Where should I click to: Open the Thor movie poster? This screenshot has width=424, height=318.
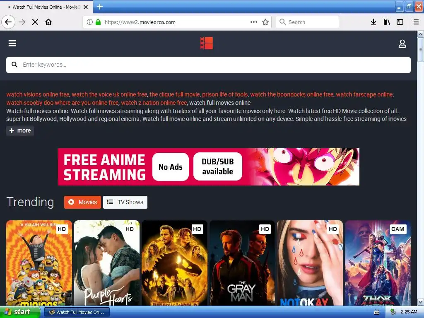[x=378, y=263]
